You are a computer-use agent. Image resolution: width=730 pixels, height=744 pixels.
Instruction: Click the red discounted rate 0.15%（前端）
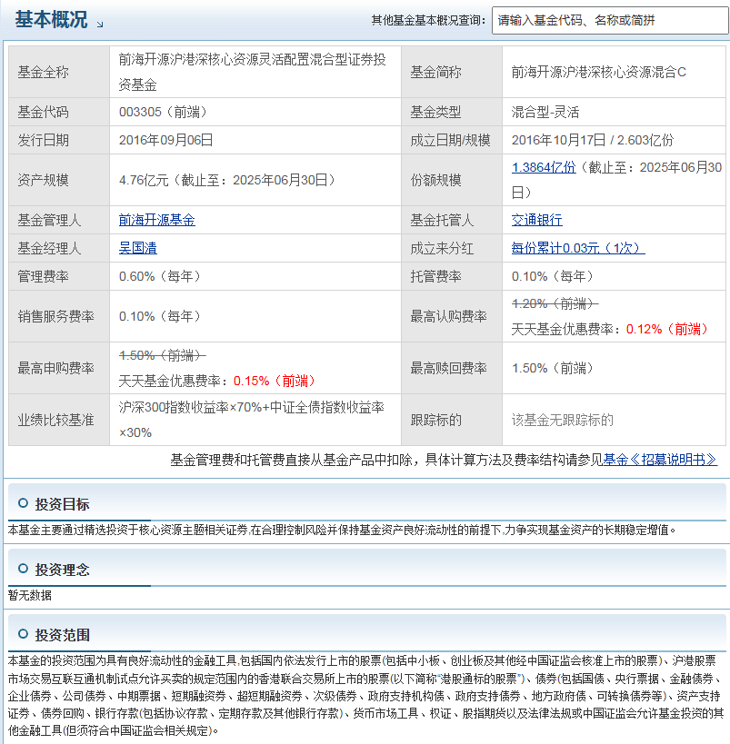point(275,381)
